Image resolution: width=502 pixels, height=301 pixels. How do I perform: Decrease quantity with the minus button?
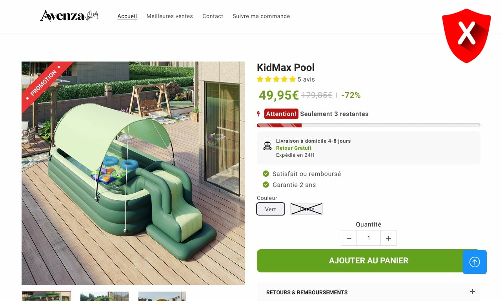pyautogui.click(x=349, y=238)
